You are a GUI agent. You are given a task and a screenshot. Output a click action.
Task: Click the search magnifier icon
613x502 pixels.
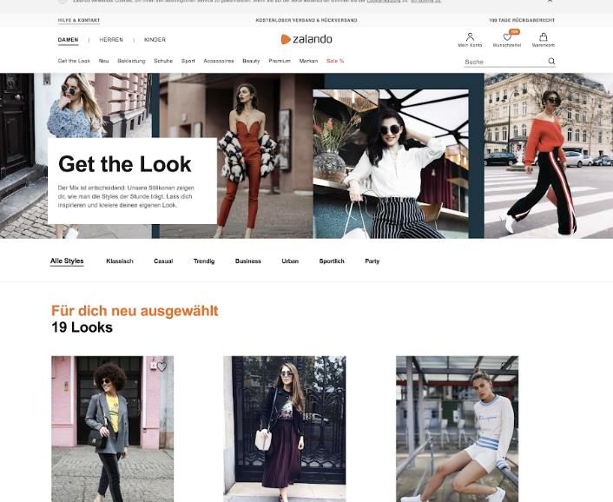pos(551,61)
